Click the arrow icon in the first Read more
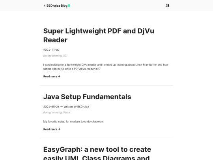Viewport: 213px width, 160px height. pos(59,77)
